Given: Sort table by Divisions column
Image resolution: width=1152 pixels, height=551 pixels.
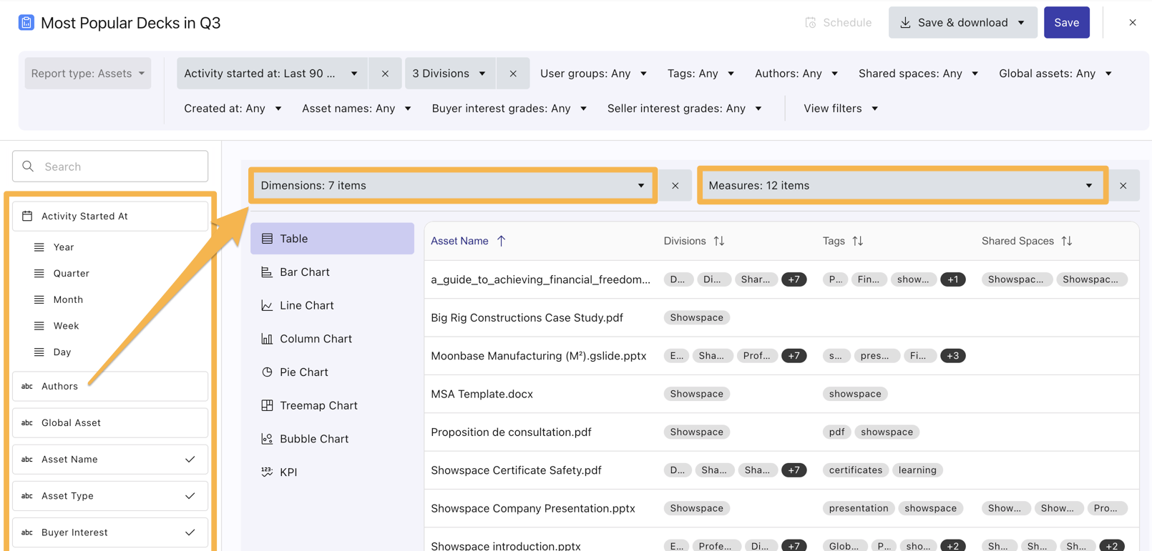Looking at the screenshot, I should 718,241.
